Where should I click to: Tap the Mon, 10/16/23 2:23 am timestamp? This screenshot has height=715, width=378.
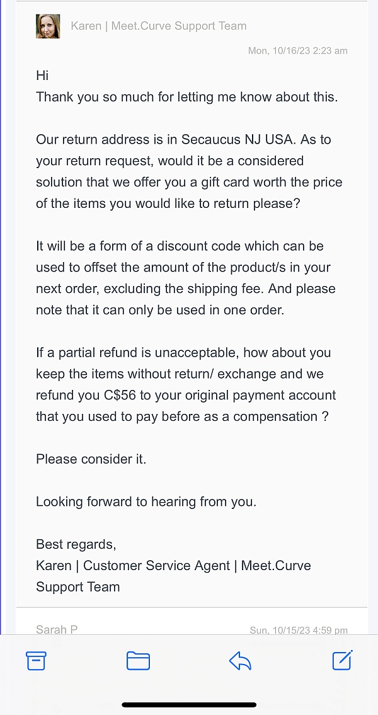[x=297, y=50]
